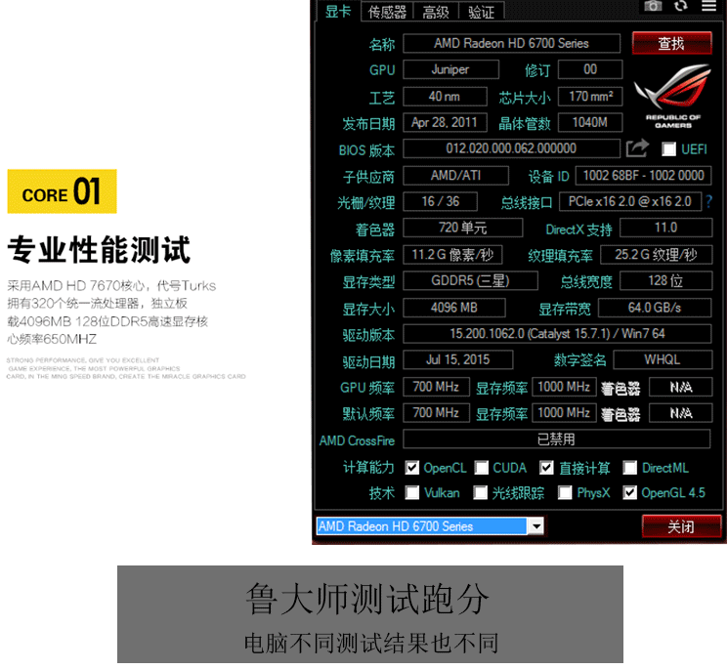Viewport: 728px width, 669px height.
Task: Click the 查找 lookup button
Action: pyautogui.click(x=672, y=43)
